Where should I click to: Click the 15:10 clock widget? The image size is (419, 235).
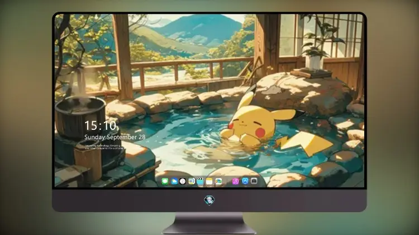[x=100, y=125]
